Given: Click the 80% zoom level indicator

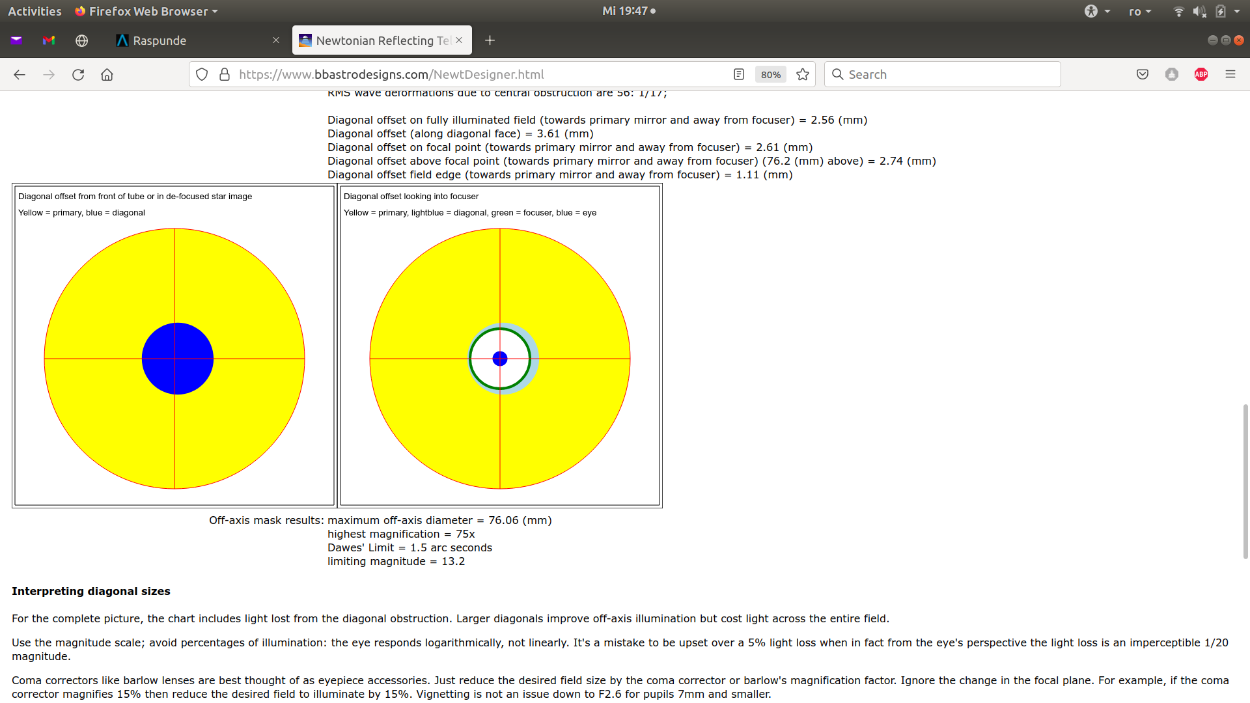Looking at the screenshot, I should 770,74.
